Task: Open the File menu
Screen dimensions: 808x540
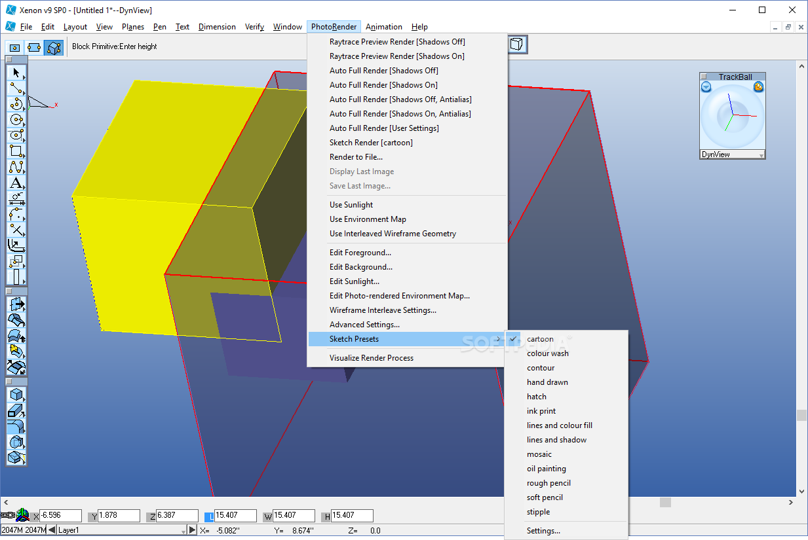Action: [x=26, y=27]
